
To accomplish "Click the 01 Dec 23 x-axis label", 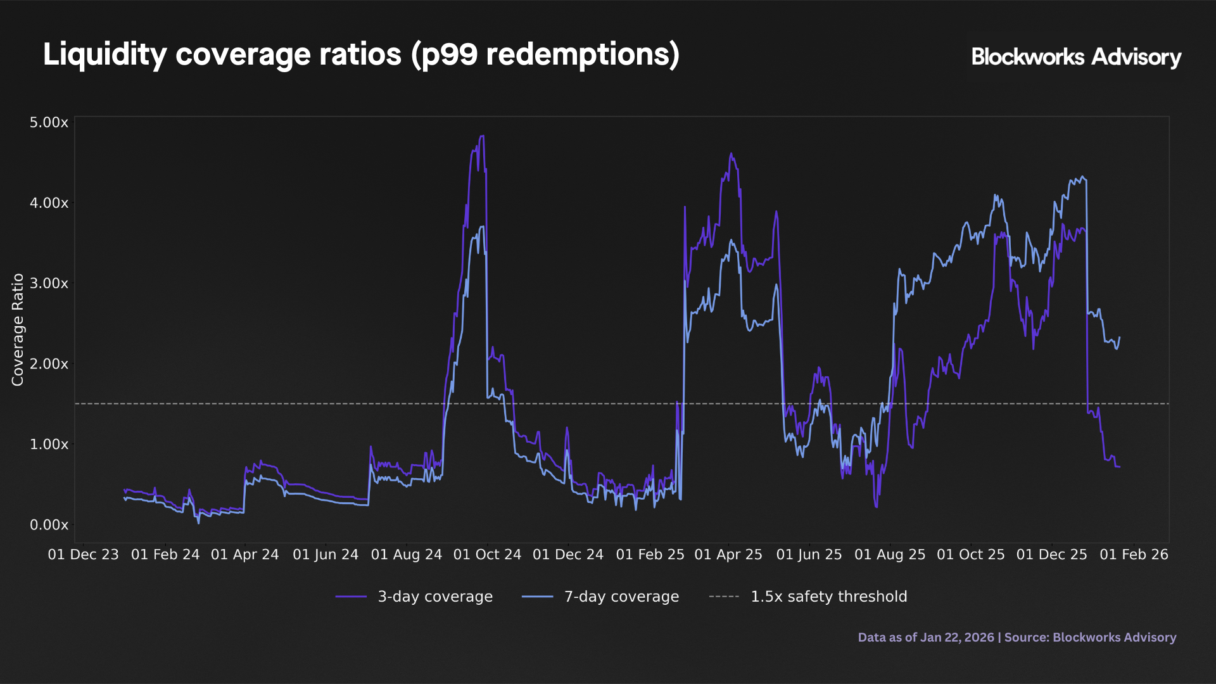I will point(83,555).
